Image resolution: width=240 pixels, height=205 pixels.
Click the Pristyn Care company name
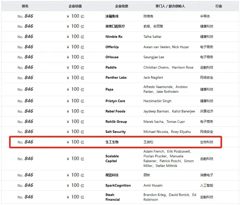click(x=115, y=101)
